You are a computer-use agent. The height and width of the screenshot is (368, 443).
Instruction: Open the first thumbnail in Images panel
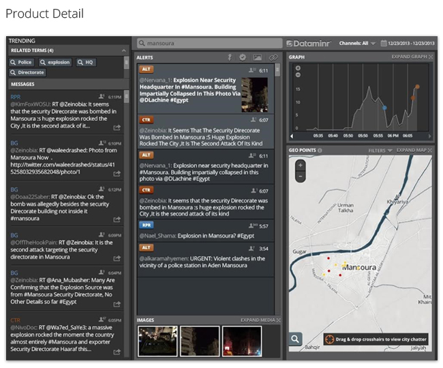click(x=157, y=341)
